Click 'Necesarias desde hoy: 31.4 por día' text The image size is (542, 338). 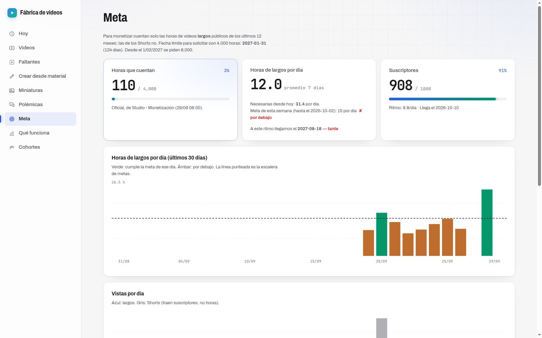click(x=285, y=104)
